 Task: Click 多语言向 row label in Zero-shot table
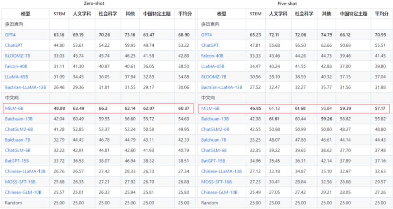click(x=14, y=24)
